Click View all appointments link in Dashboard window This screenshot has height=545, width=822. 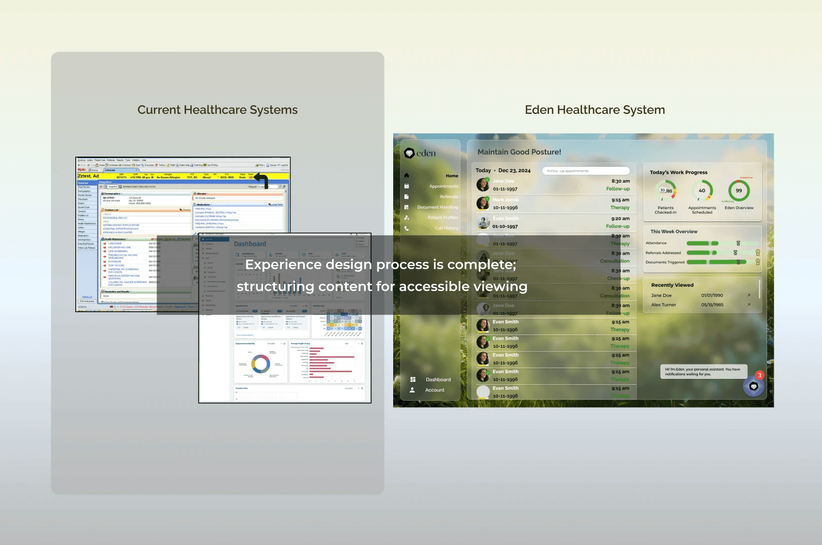245,335
